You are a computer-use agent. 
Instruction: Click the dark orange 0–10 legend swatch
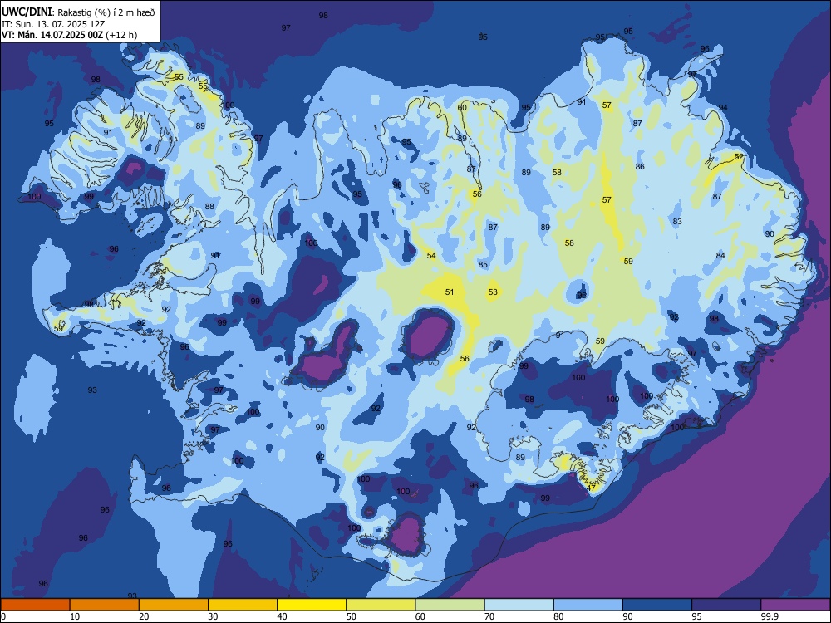tap(35, 605)
